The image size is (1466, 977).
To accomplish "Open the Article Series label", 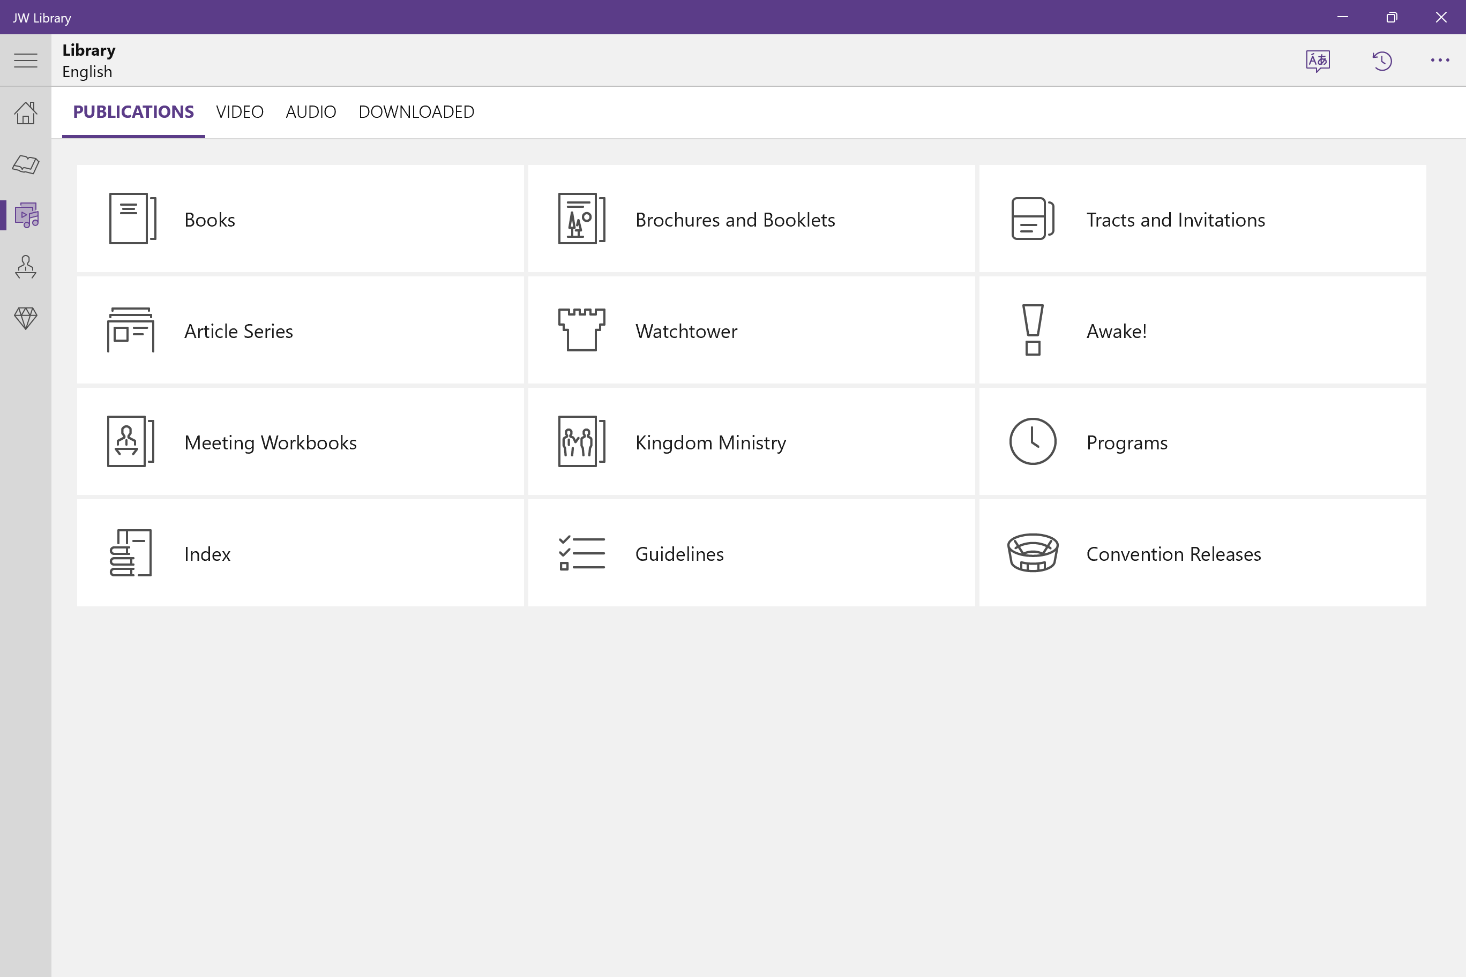I will (x=239, y=332).
